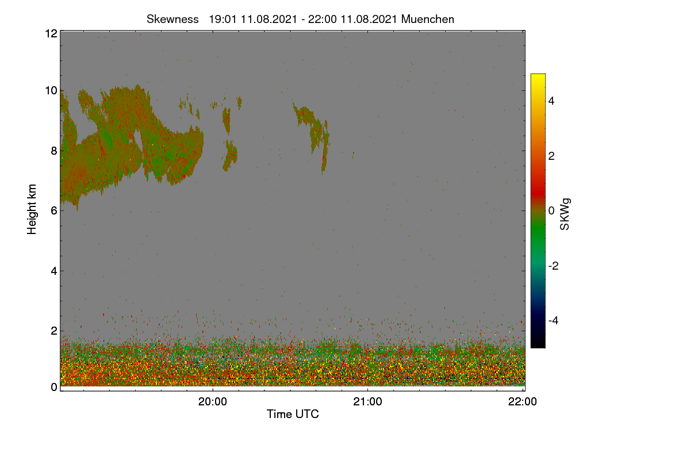Click the 2 km label on the height axis
This screenshot has height=460, width=690.
click(53, 331)
